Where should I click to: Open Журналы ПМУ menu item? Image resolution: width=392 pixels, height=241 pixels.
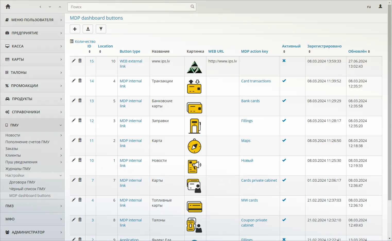pos(18,169)
